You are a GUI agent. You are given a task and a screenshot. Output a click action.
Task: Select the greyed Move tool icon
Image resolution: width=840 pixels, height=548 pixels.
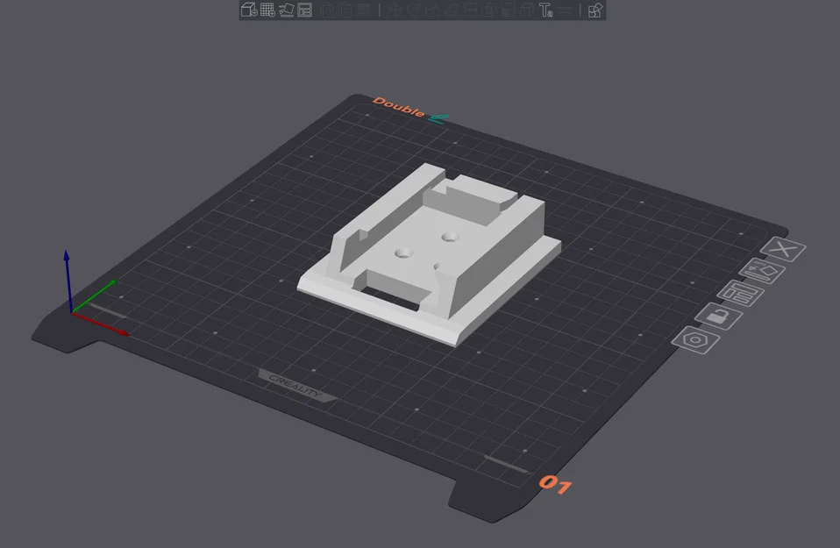click(395, 10)
